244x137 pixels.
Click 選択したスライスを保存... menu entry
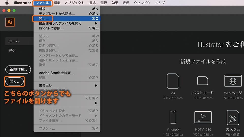click(x=67, y=60)
